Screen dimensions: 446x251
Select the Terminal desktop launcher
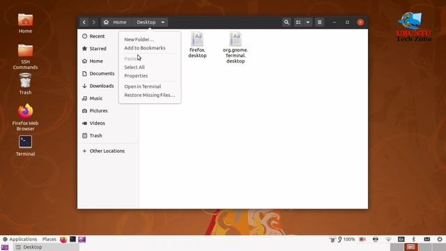click(25, 146)
